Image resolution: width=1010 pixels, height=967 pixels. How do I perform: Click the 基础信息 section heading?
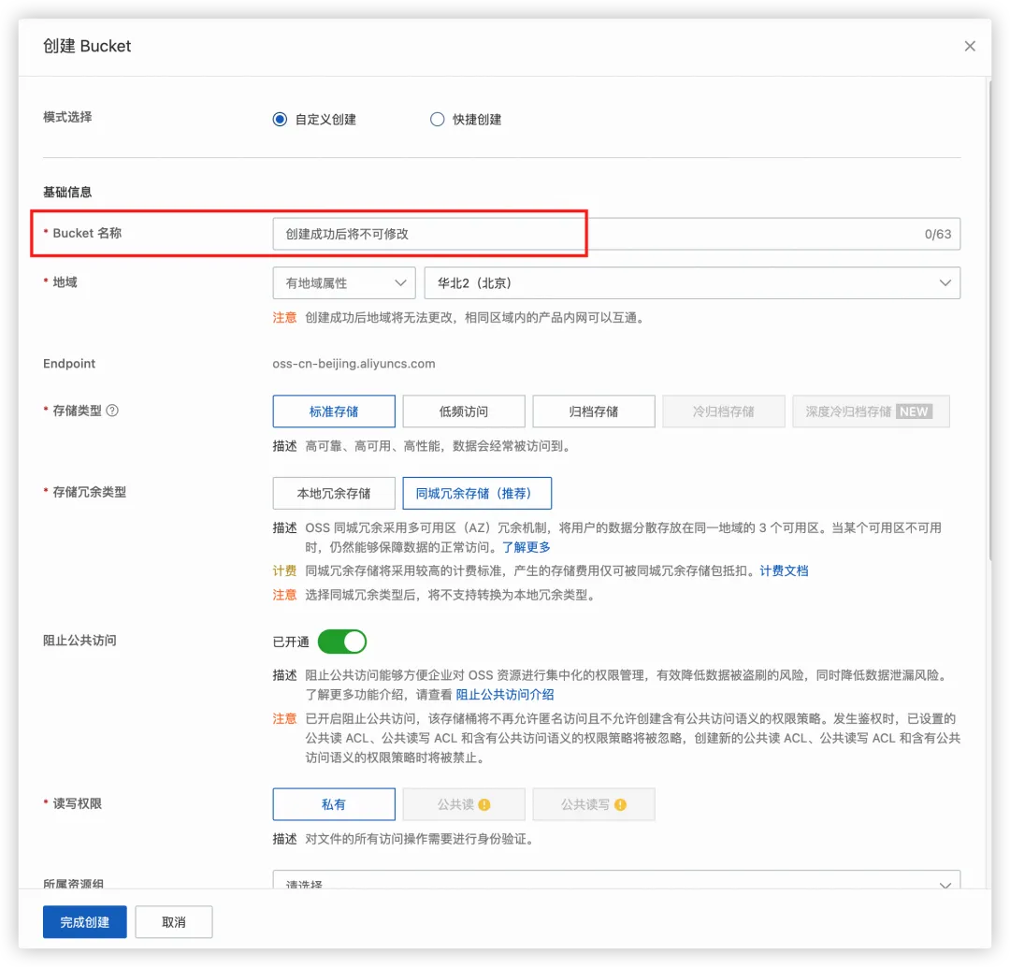point(67,192)
